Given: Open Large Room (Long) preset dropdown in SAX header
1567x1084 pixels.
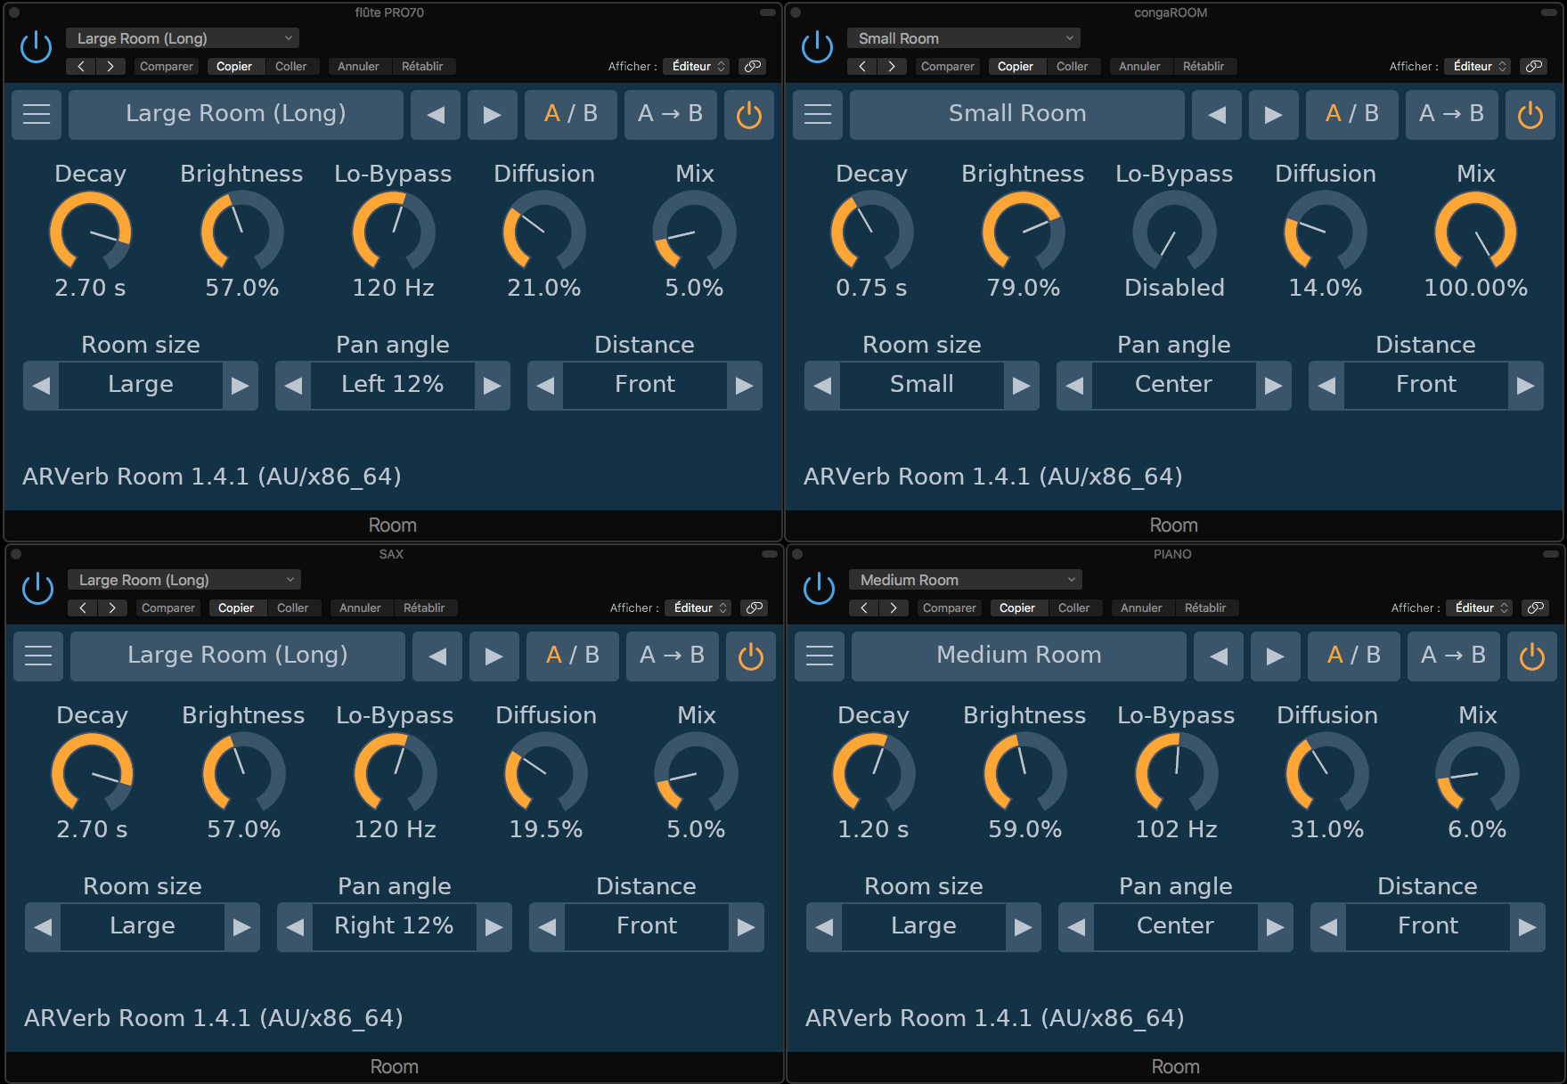Looking at the screenshot, I should coord(184,580).
